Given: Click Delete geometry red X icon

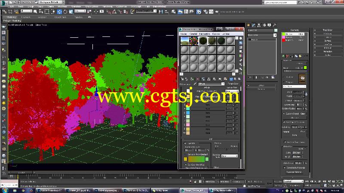Looking at the screenshot, I should click(287, 56).
